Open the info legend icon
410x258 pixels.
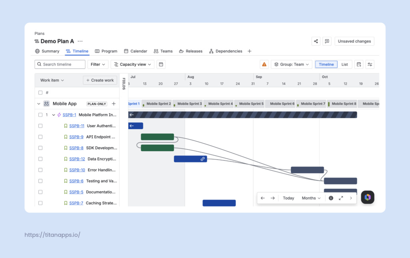(331, 198)
